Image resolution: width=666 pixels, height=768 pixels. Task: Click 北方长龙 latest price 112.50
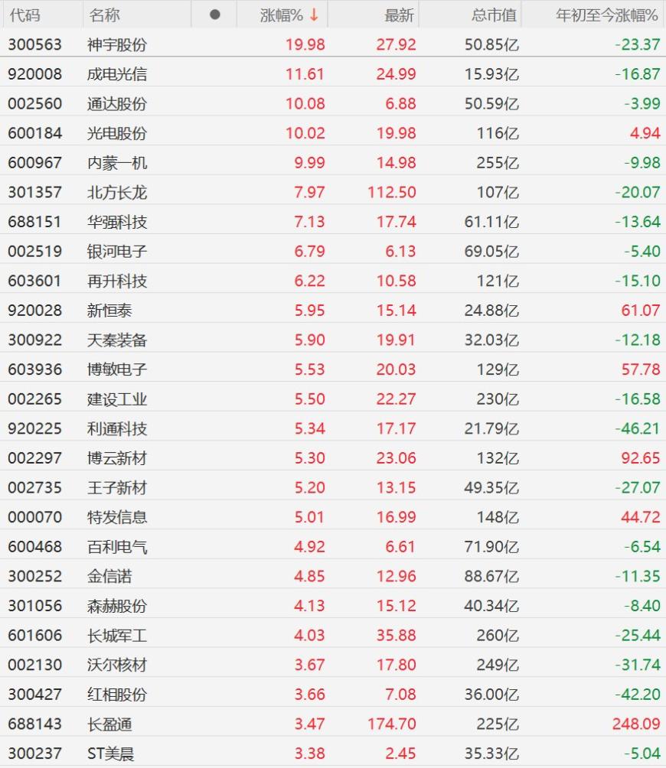click(x=392, y=193)
